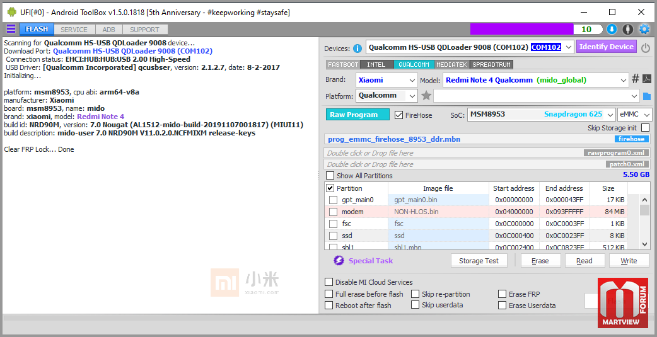Enable Disable MI Cloud Services checkbox
Image resolution: width=657 pixels, height=337 pixels.
329,282
